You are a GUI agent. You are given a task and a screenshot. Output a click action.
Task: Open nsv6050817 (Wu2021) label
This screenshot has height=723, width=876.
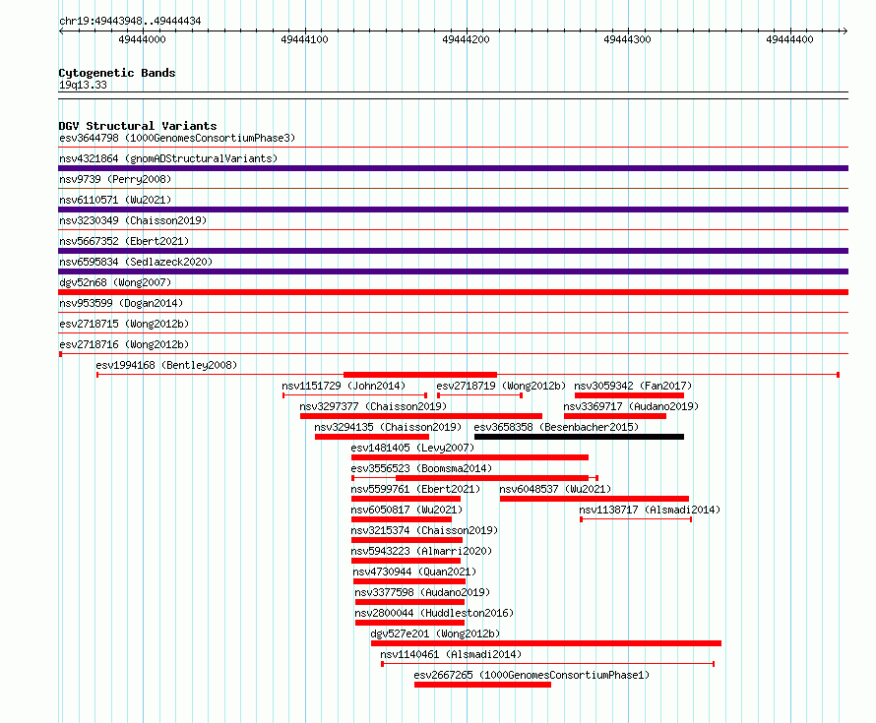click(407, 510)
